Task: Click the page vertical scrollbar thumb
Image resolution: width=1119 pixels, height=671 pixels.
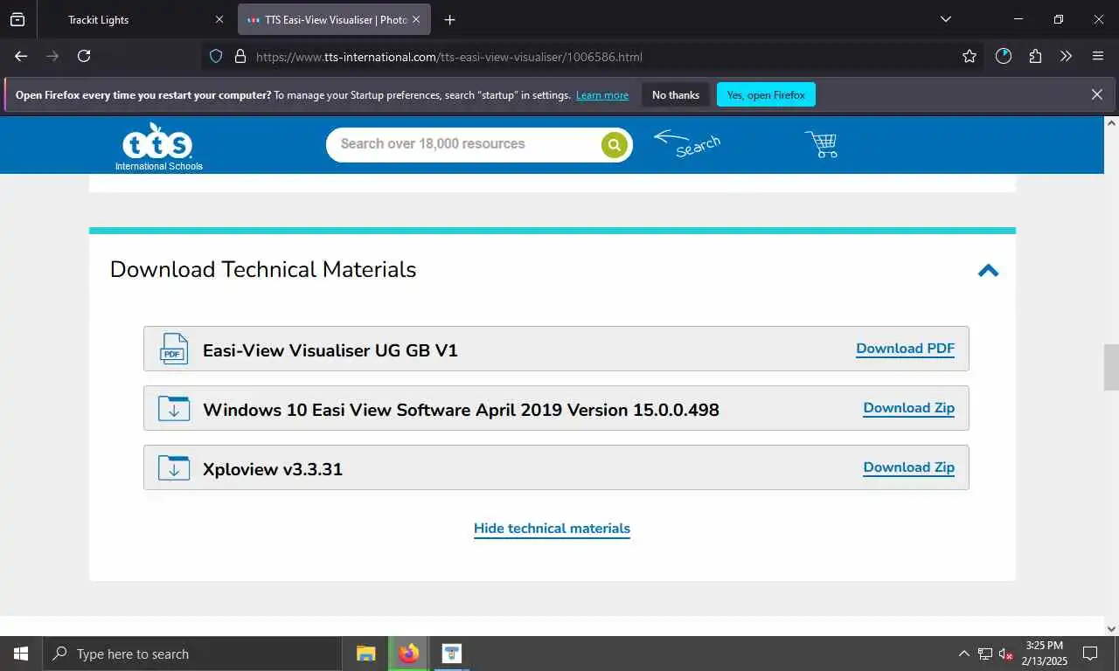Action: point(1111,367)
